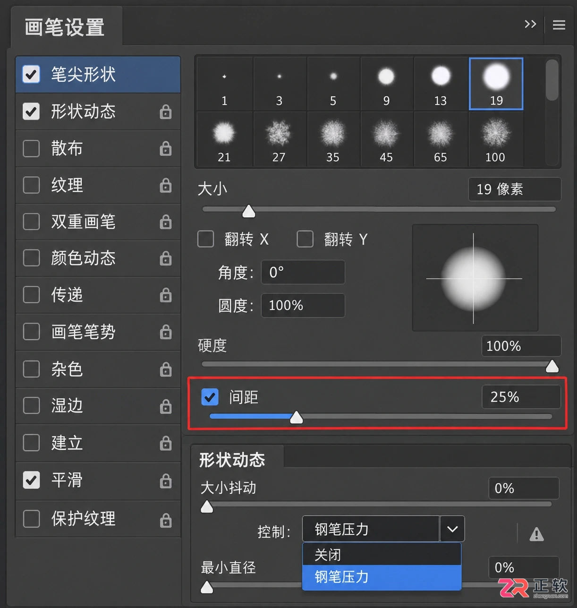
Task: Toggle lock icon for 传递
Action: (x=166, y=295)
